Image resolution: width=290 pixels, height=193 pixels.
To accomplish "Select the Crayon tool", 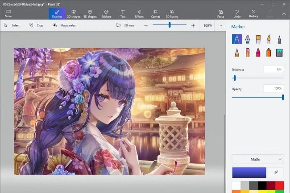I will (x=258, y=53).
